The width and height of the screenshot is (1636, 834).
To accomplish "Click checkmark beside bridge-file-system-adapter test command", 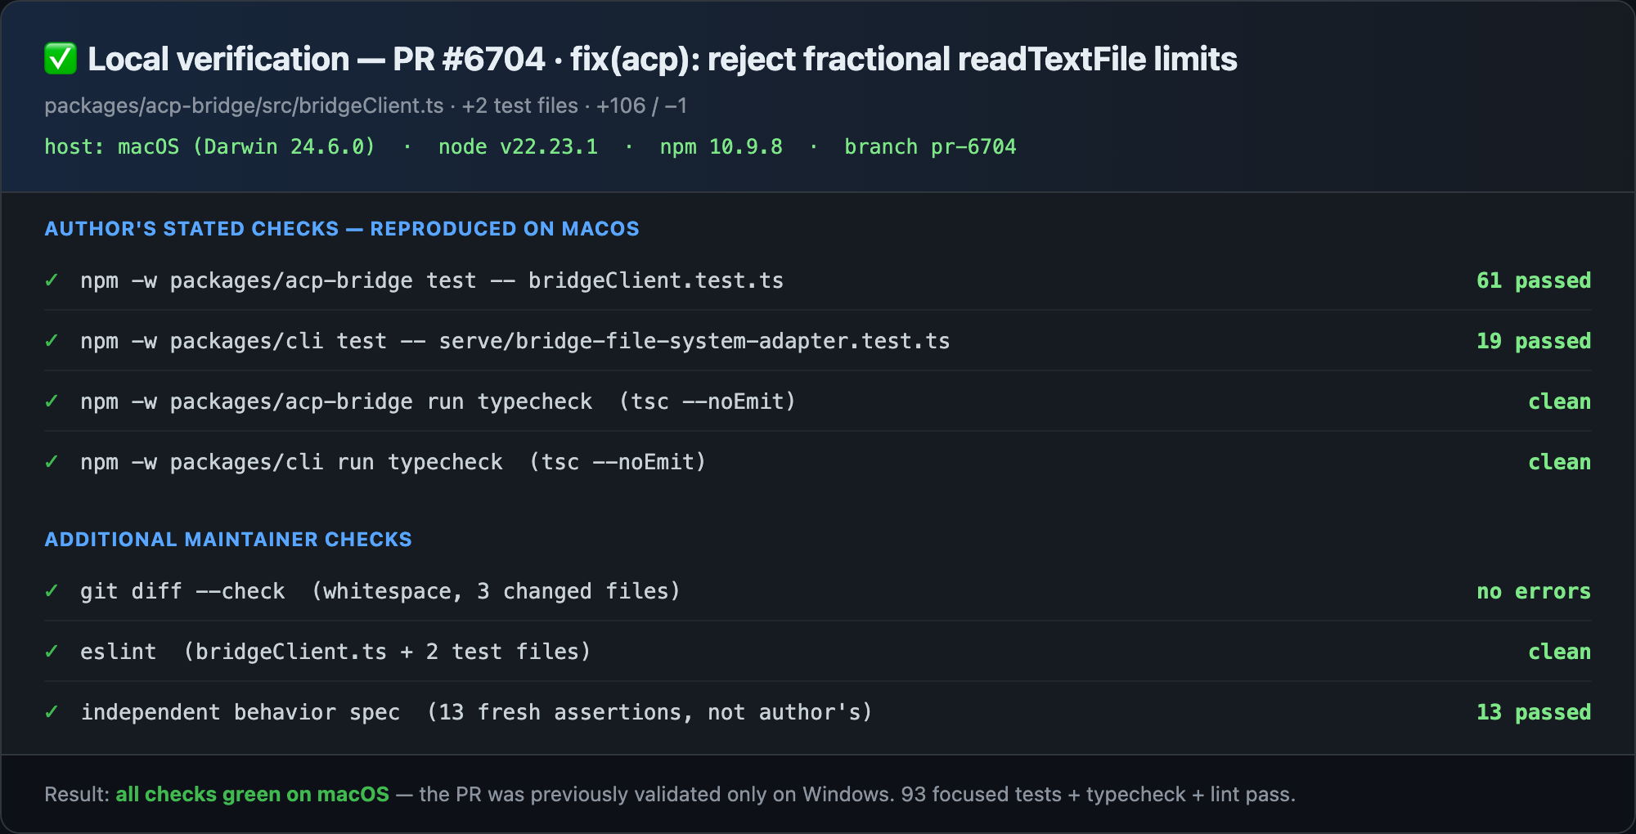I will (x=52, y=341).
